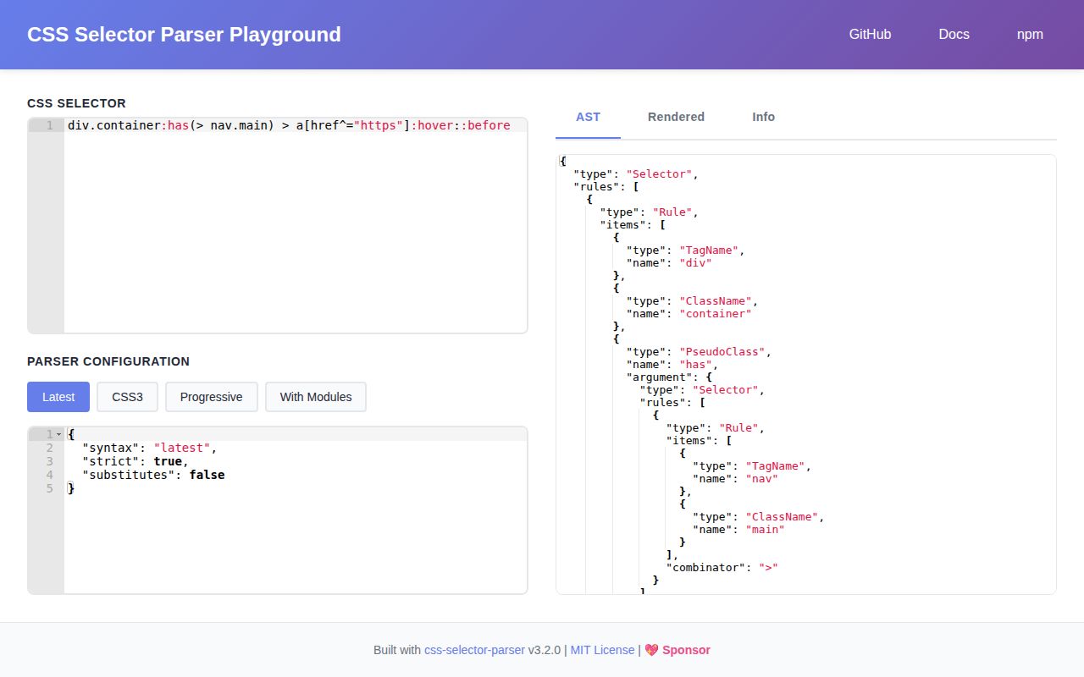
Task: Click the "https" string in selector editor
Action: pos(378,125)
